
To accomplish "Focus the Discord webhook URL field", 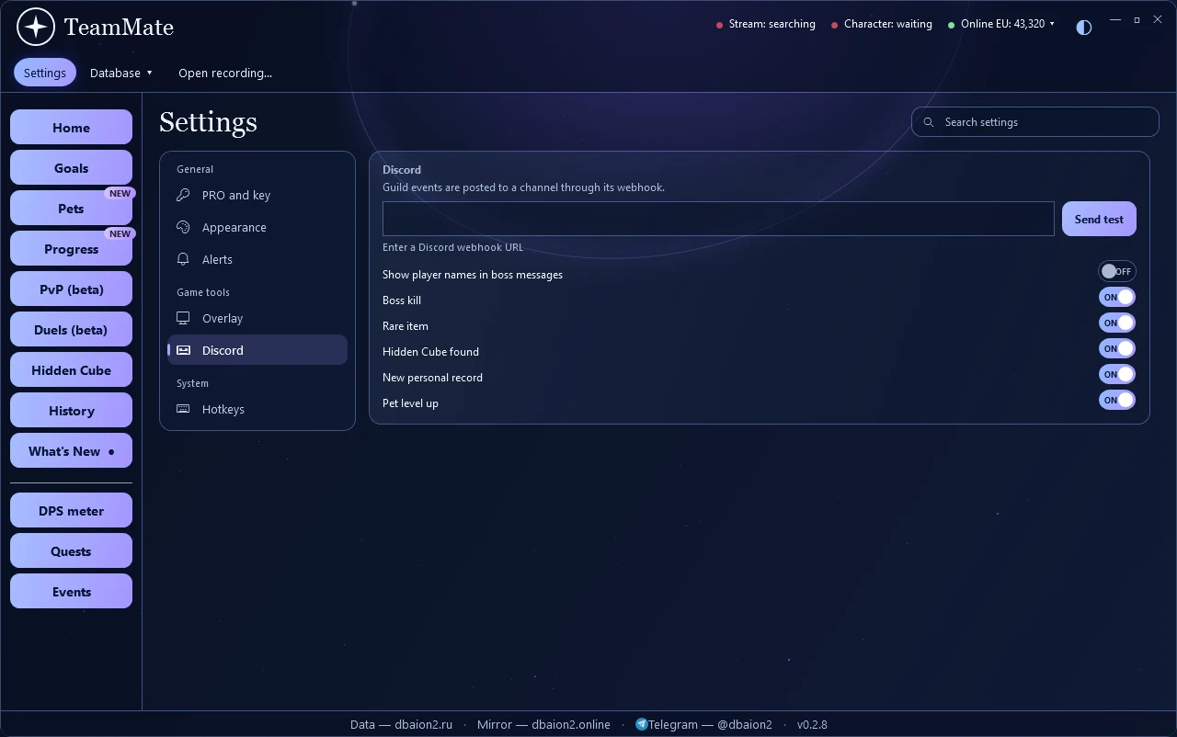I will (718, 219).
